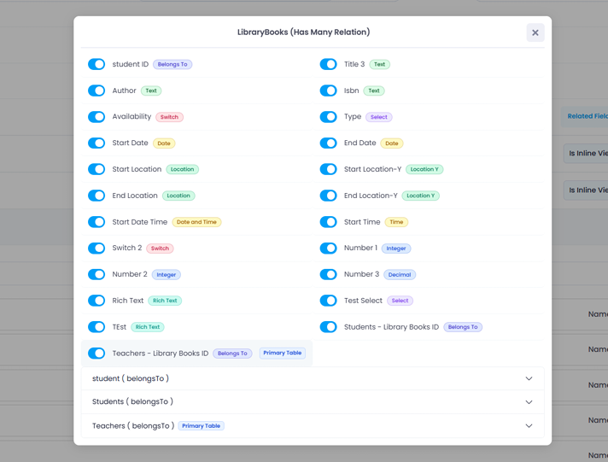Click the Date and Time badge
This screenshot has height=462, width=608.
pos(196,222)
